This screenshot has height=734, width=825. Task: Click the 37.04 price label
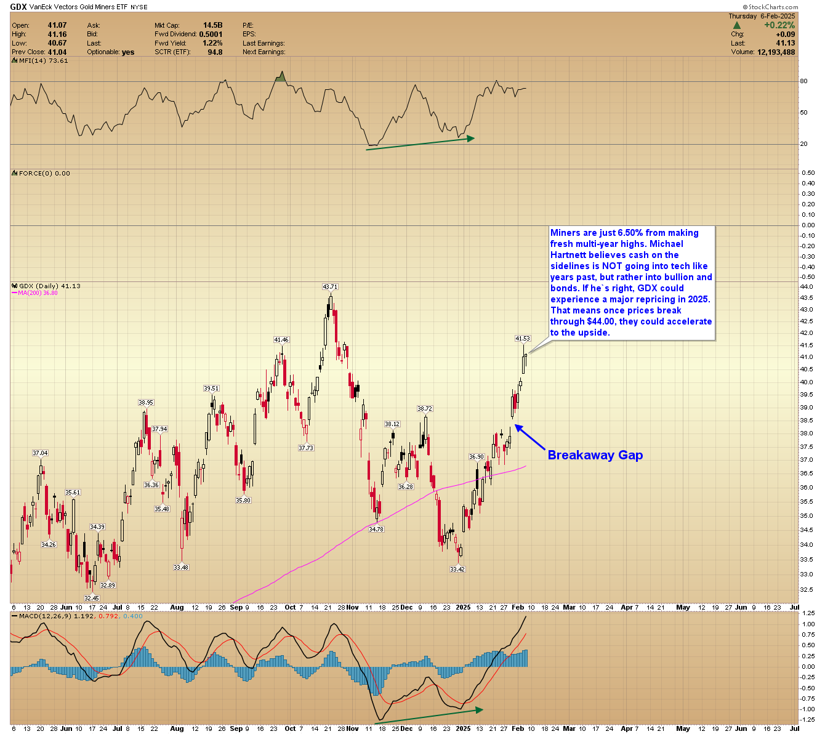[x=40, y=453]
